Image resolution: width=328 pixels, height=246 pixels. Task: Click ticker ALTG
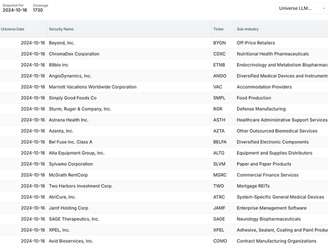click(x=219, y=153)
